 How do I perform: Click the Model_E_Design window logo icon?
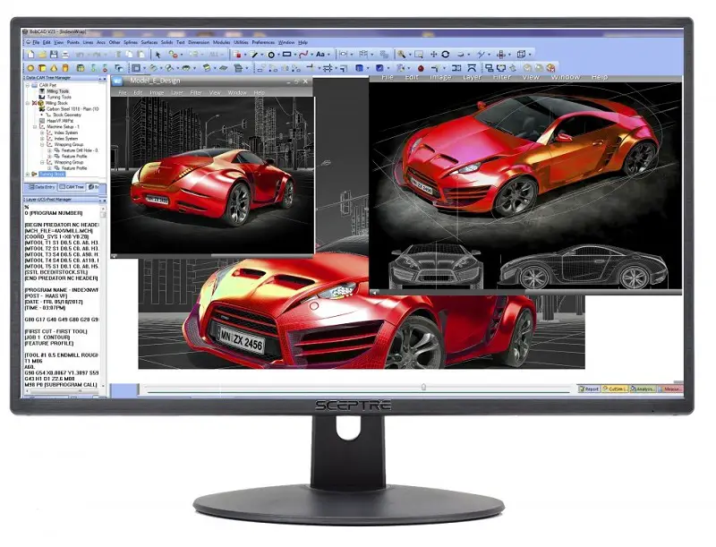coord(118,81)
